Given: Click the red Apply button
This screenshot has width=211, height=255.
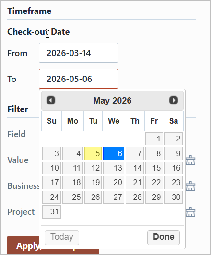Looking at the screenshot, I should [23, 245].
